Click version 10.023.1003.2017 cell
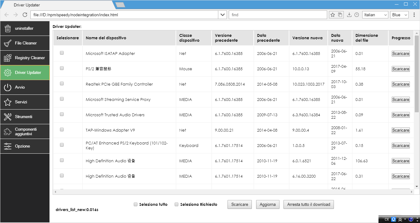Viewport: 420px width, 223px height. (x=308, y=84)
